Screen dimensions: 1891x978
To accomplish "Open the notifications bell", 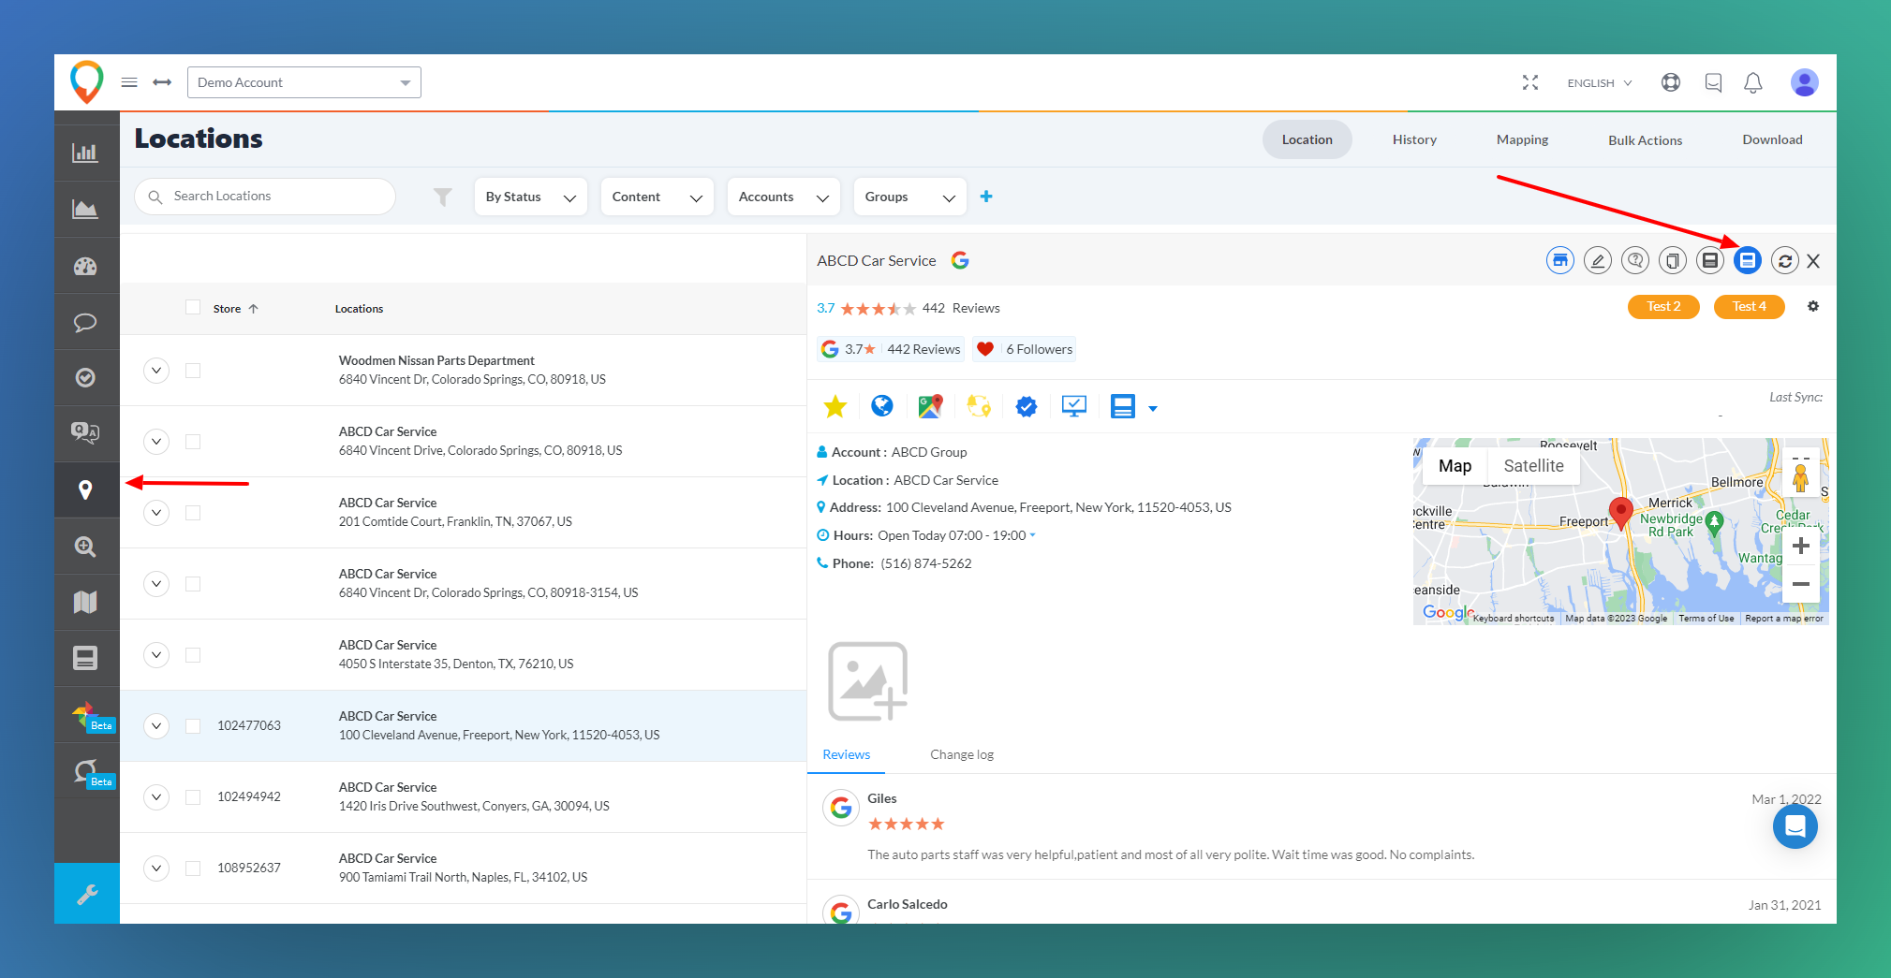I will (1753, 82).
